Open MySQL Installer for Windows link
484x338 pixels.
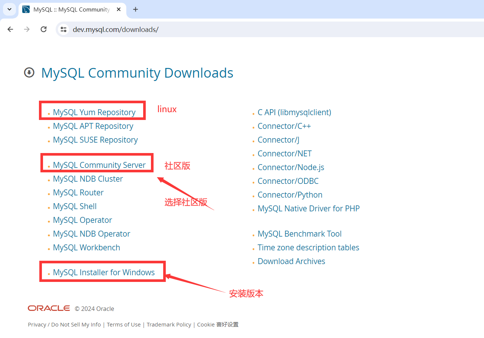104,272
